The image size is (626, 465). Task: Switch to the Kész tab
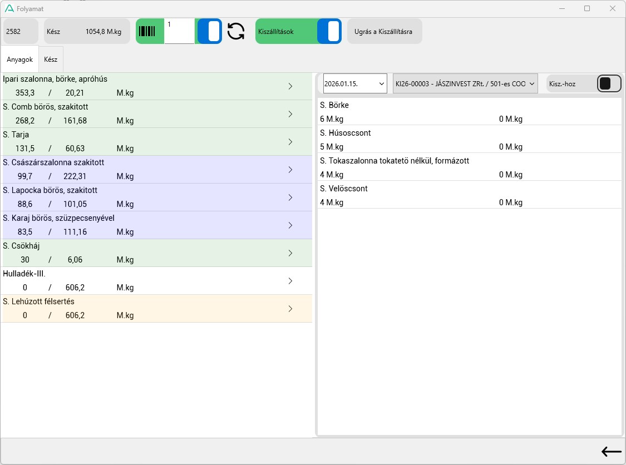51,60
